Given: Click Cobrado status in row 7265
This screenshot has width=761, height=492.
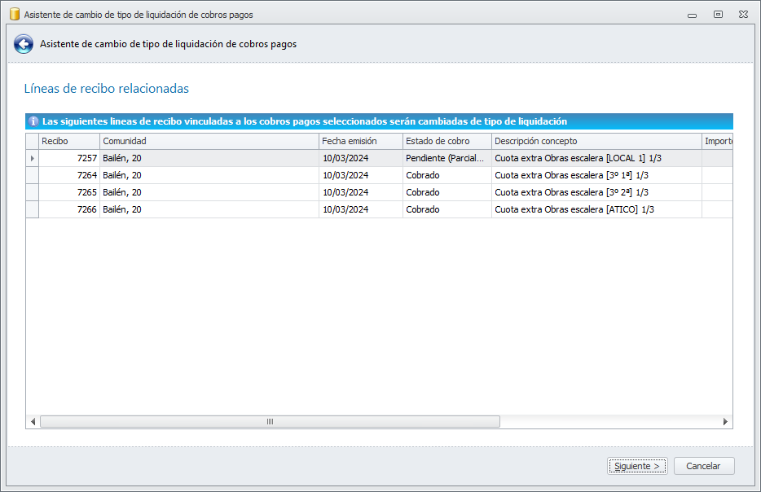Looking at the screenshot, I should click(x=447, y=192).
